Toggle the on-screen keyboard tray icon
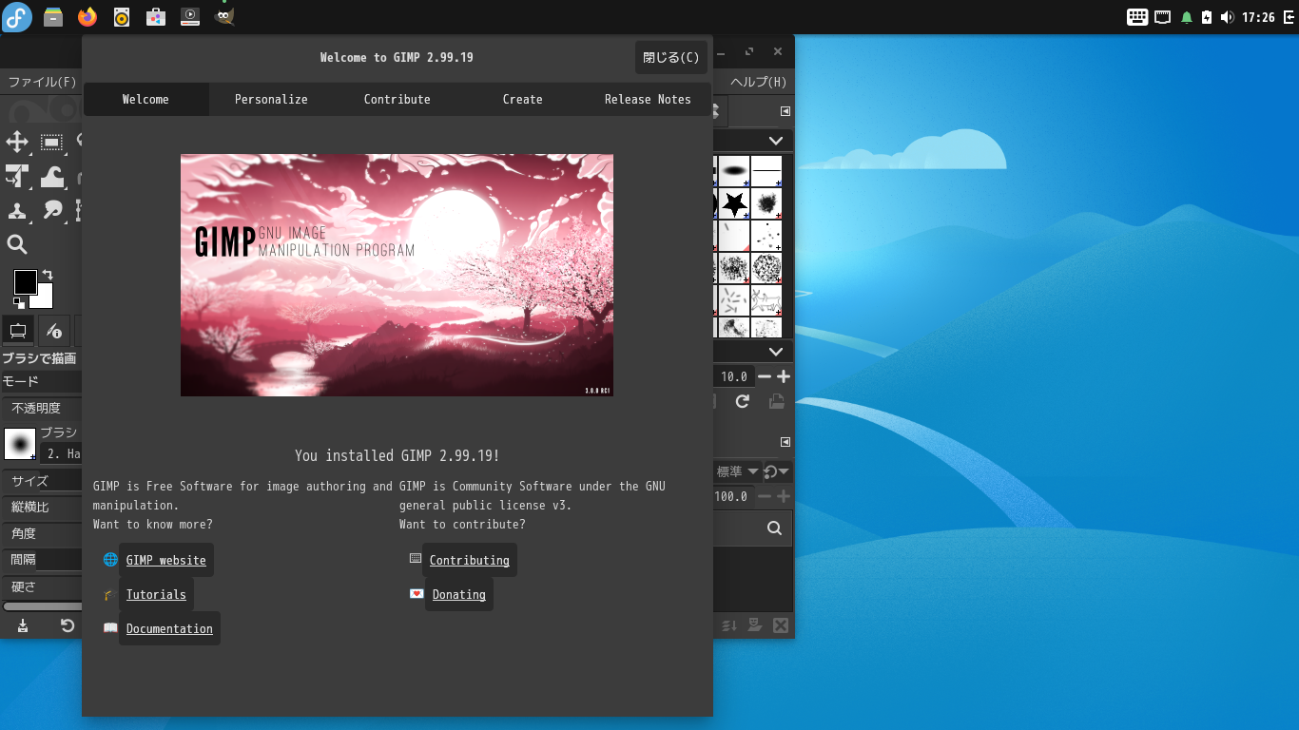This screenshot has width=1299, height=730. [x=1137, y=17]
